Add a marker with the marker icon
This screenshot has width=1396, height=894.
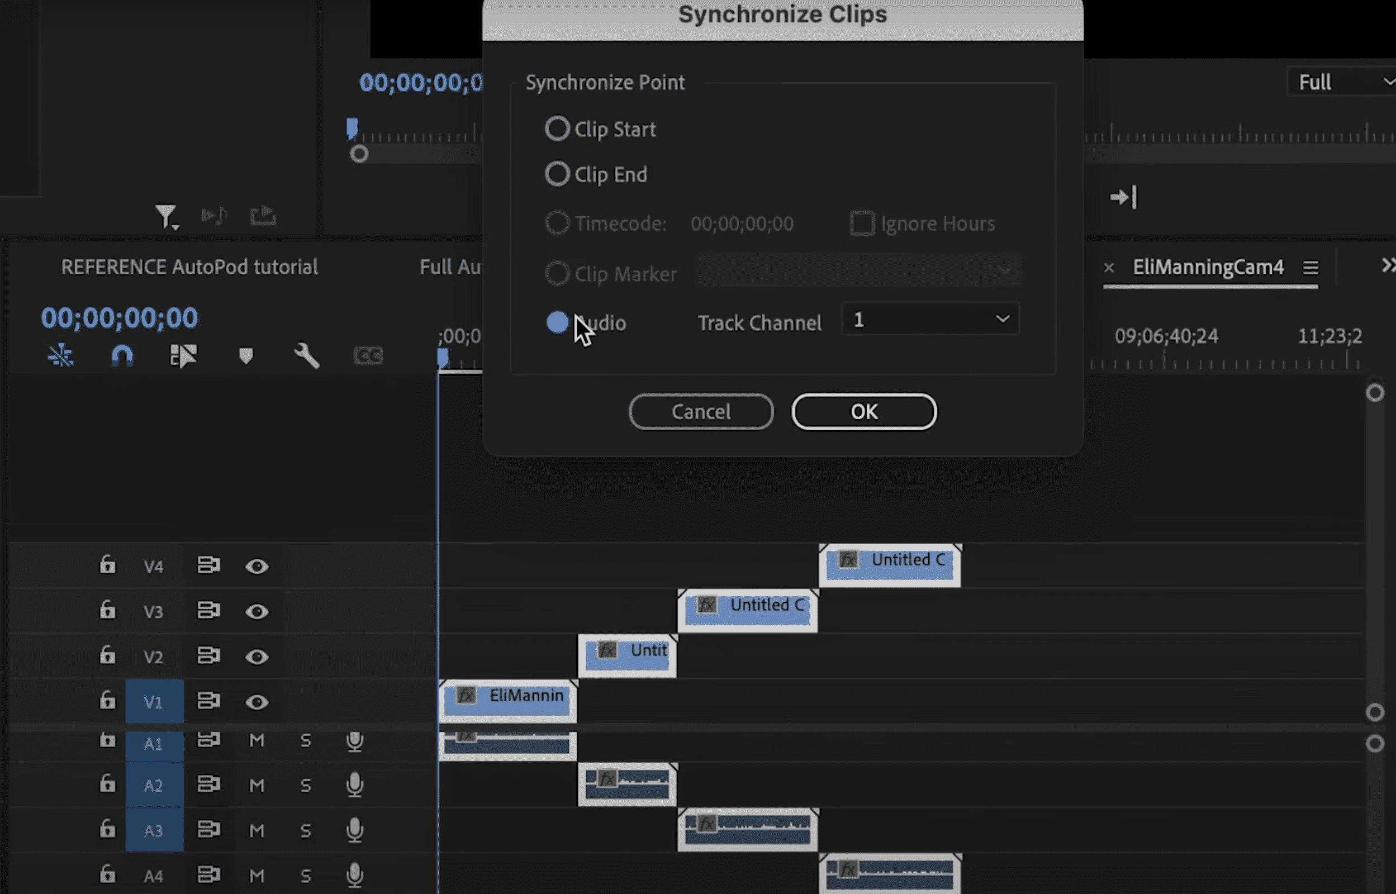coord(246,355)
